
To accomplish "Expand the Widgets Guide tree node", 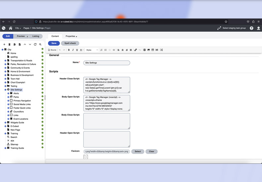I will 5,122.
